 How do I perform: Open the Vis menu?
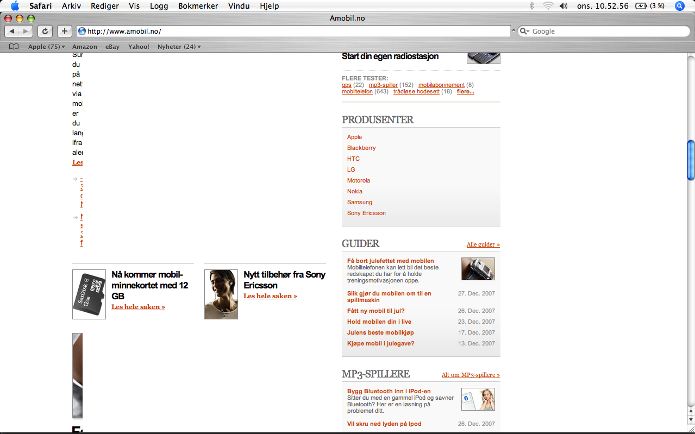134,6
